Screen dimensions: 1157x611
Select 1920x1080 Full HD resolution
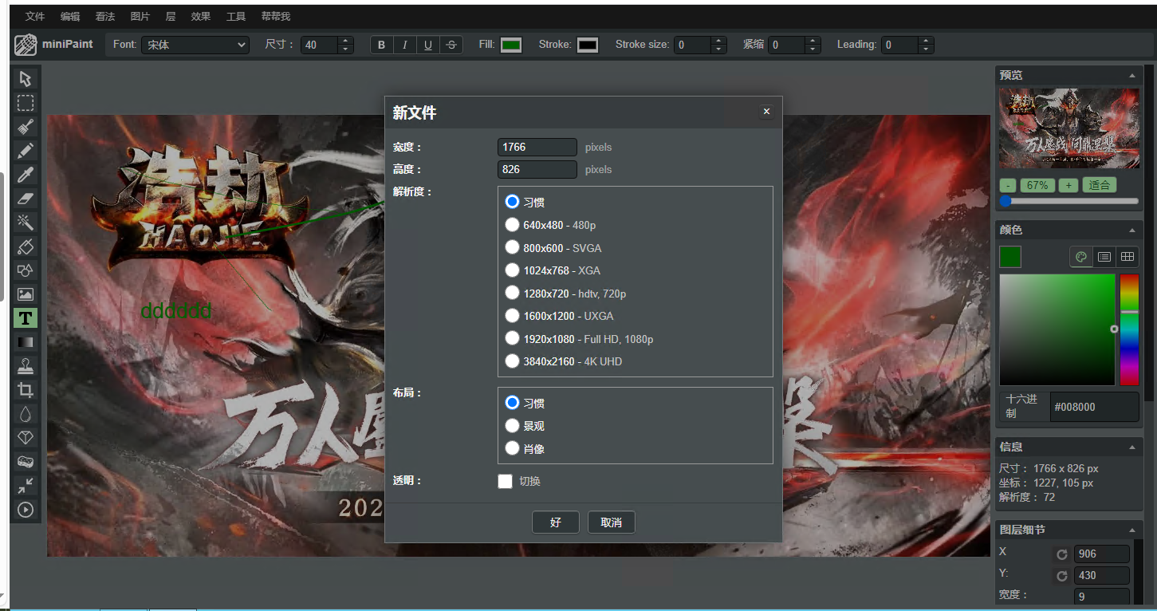(x=513, y=338)
